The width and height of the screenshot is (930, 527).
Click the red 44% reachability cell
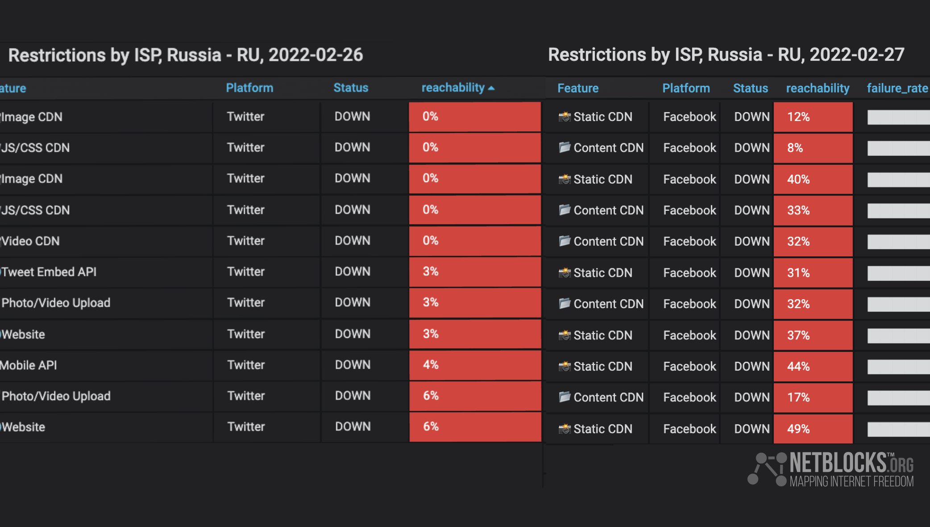coord(813,366)
